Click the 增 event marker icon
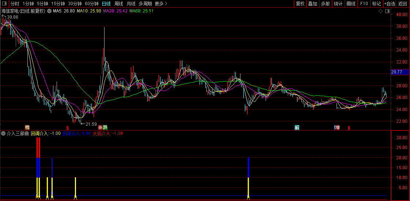 pos(337,128)
